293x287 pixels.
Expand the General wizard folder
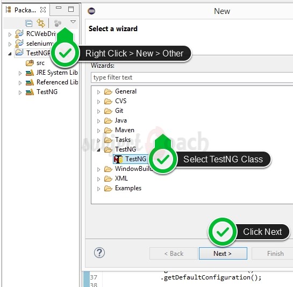point(98,92)
